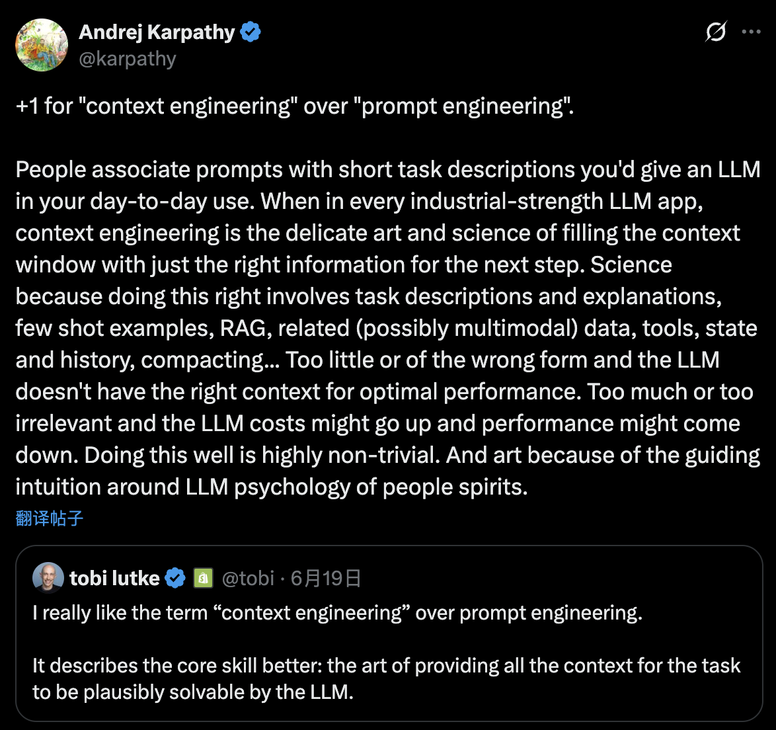Click the 翻译帖子 translate post link
The height and width of the screenshot is (730, 776).
[x=50, y=518]
